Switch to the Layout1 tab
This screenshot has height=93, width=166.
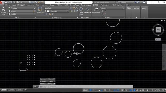[11, 90]
